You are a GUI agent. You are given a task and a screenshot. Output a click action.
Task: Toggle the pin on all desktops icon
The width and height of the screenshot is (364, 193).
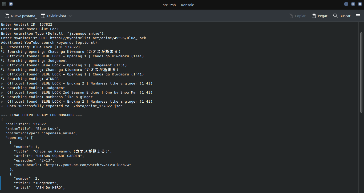coord(11,4)
